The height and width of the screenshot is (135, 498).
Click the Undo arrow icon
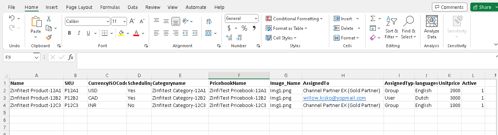tap(11, 18)
